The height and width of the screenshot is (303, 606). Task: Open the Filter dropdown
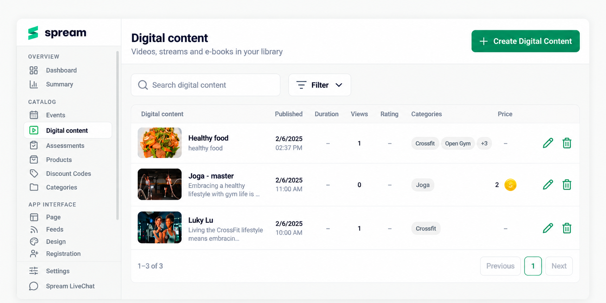(x=319, y=85)
